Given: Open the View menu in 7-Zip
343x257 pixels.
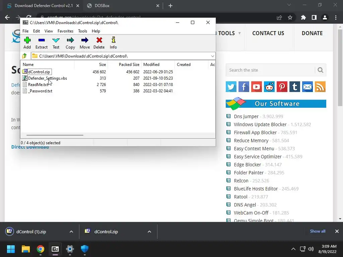Looking at the screenshot, I should click(49, 31).
